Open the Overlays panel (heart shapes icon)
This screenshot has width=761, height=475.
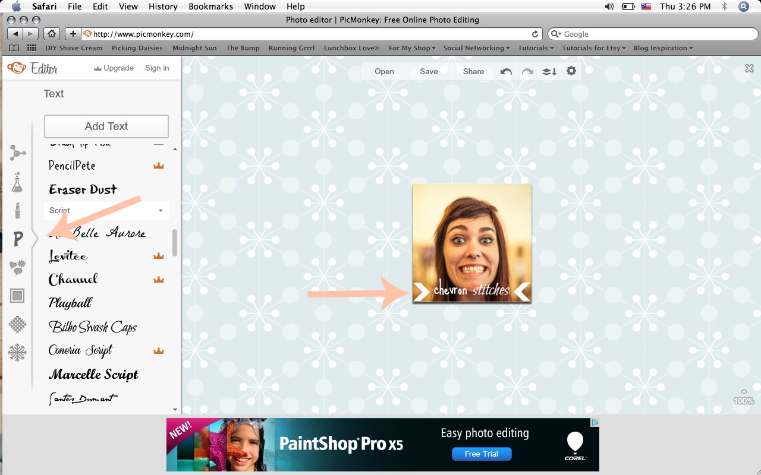click(17, 267)
